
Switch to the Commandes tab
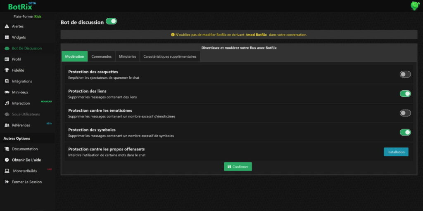[x=102, y=56]
